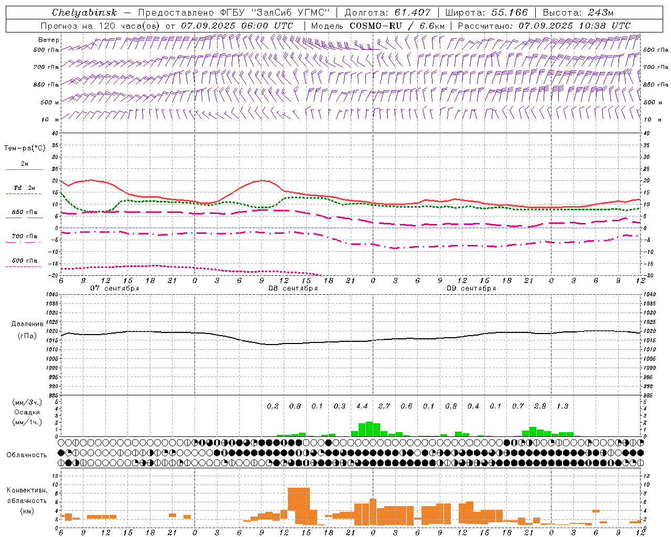Viewport: 671px width, 537px height.
Task: Click the 09 сентября date label
Action: [471, 288]
